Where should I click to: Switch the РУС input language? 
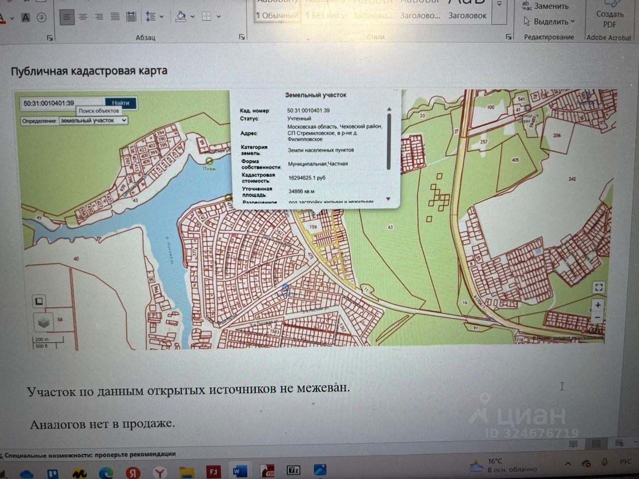tap(626, 462)
